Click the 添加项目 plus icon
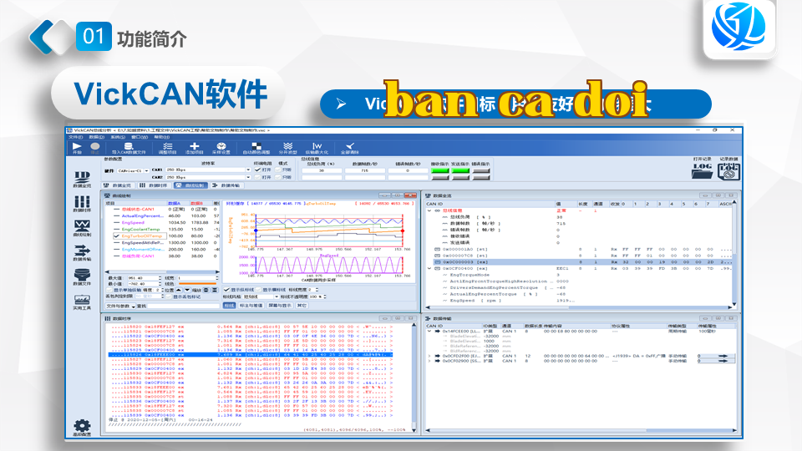The width and height of the screenshot is (802, 451). [195, 146]
